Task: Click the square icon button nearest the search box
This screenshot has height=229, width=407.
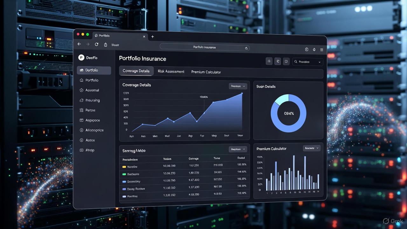Action: coord(286,61)
